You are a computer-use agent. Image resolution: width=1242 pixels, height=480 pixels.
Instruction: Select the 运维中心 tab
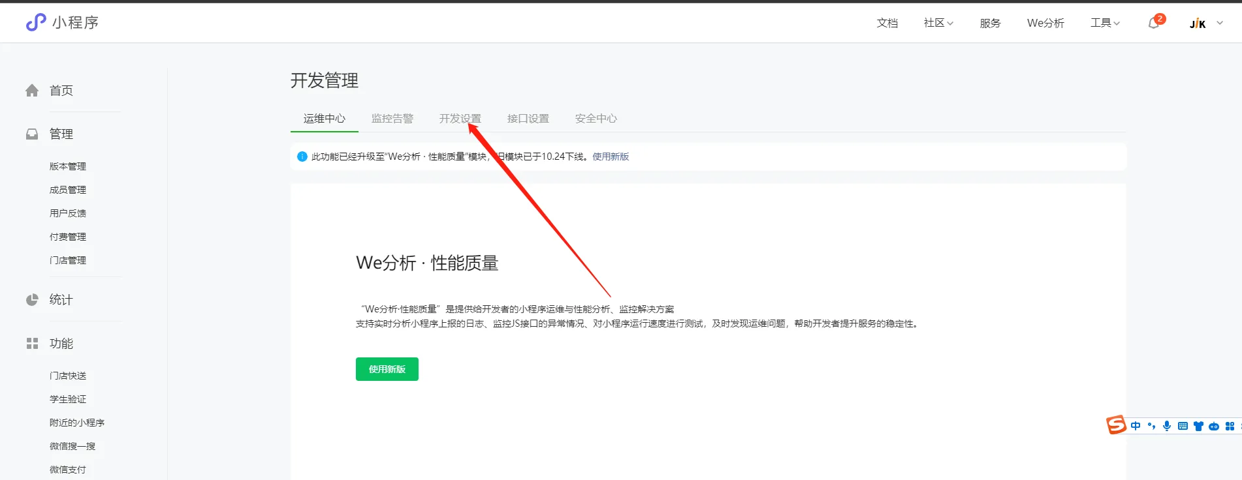325,118
